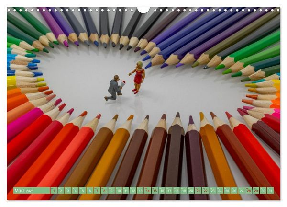This screenshot has width=287, height=207.
Task: Click the kneeling man figurine
Action: [x=113, y=88]
